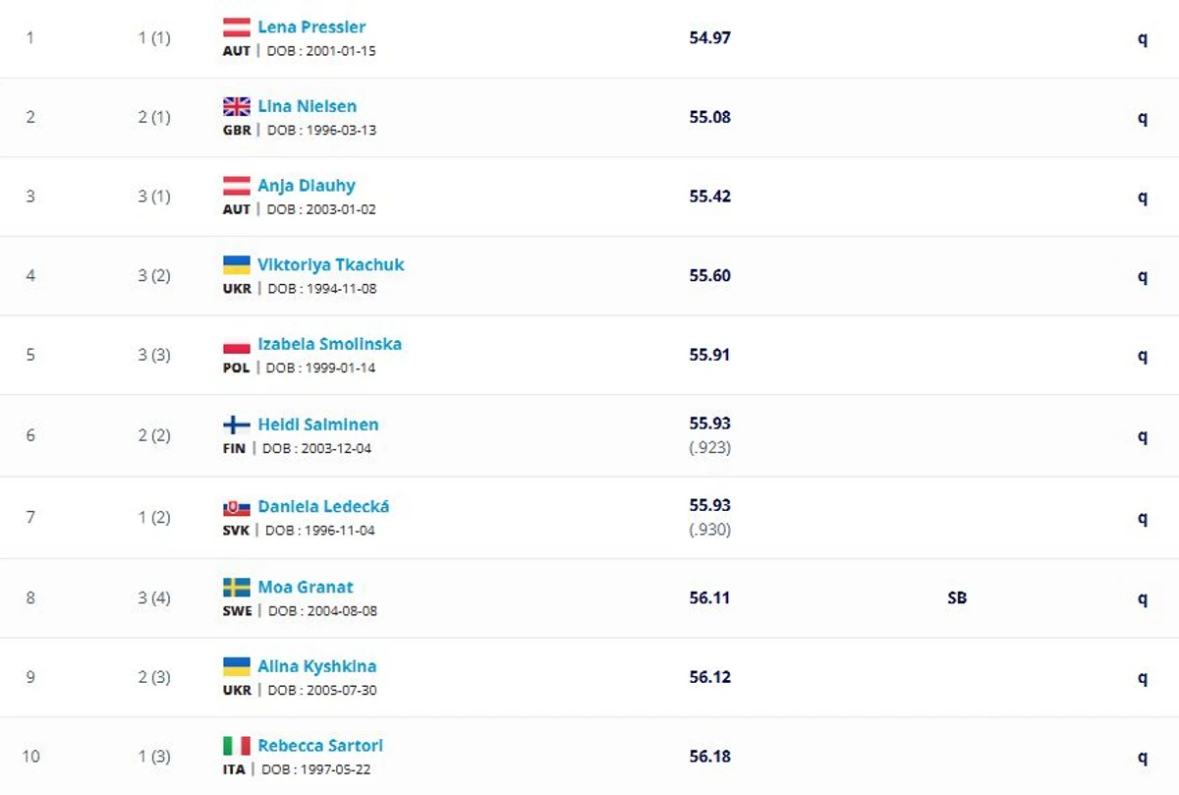Open Anja Dlauhy's athlete profile link

[307, 186]
